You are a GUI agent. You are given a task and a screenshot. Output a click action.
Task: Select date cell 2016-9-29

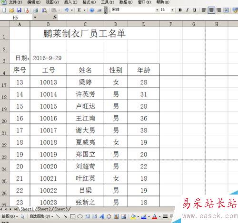point(49,58)
